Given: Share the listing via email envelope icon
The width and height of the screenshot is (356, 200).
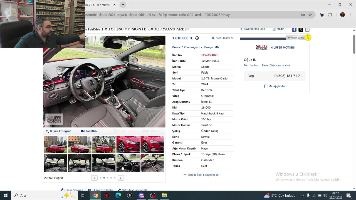Looking at the screenshot, I should coord(307,29).
